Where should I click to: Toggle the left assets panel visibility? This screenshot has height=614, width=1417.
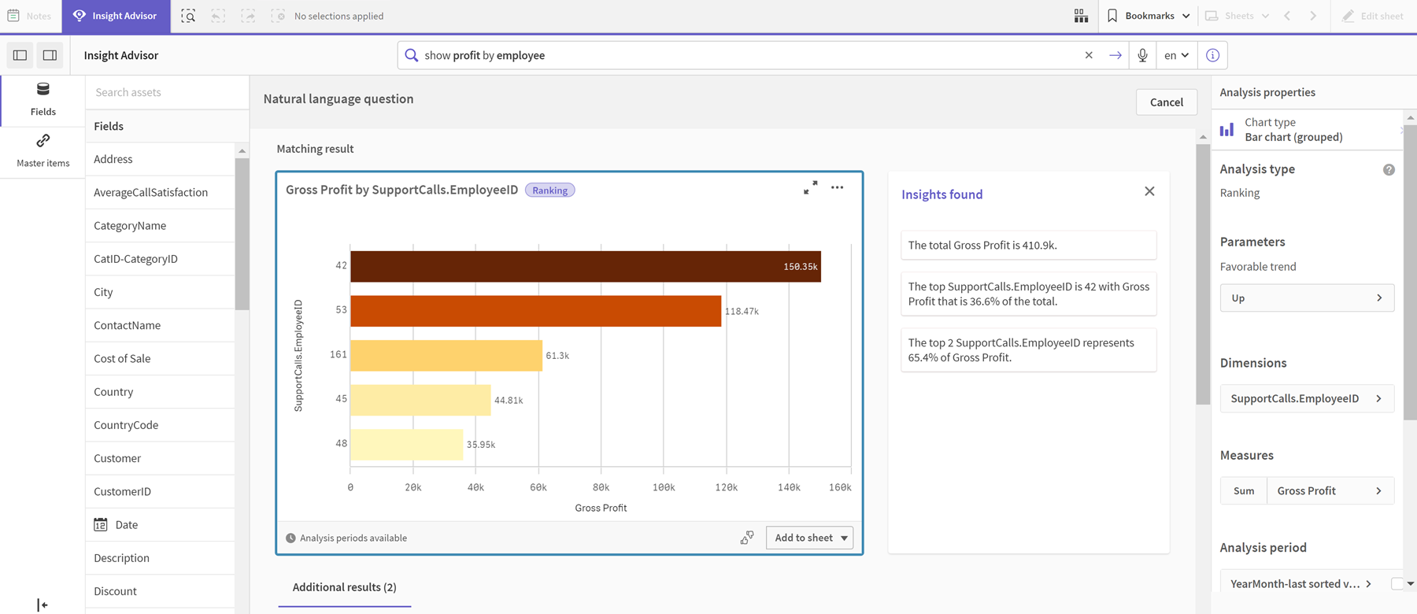(20, 55)
